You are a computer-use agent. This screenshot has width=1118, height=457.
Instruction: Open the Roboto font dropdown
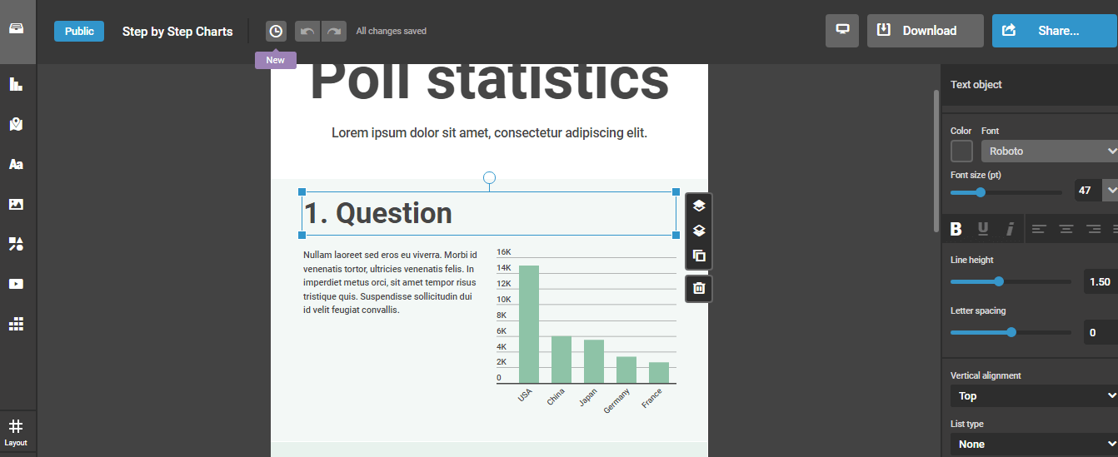[x=1050, y=152]
